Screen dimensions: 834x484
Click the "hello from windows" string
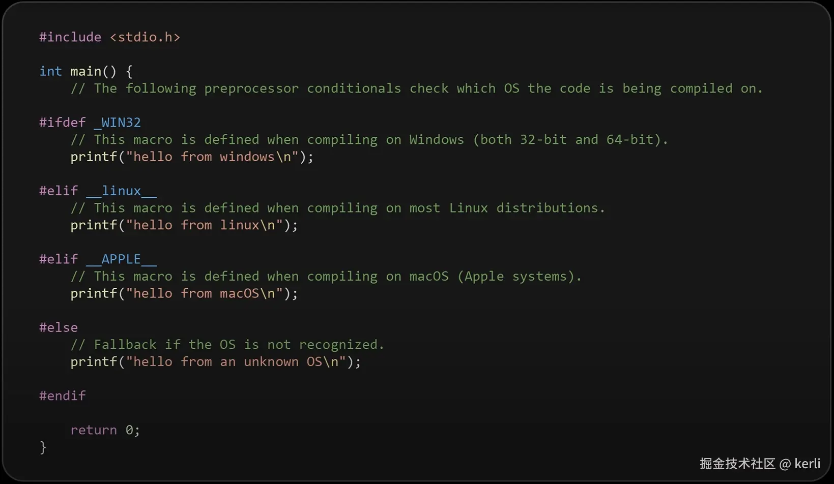pos(212,157)
